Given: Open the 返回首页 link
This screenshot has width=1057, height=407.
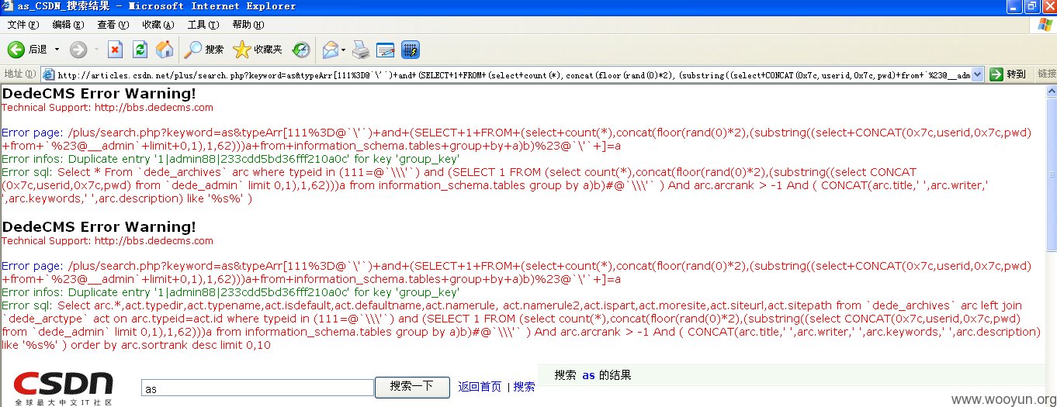Looking at the screenshot, I should [x=480, y=387].
